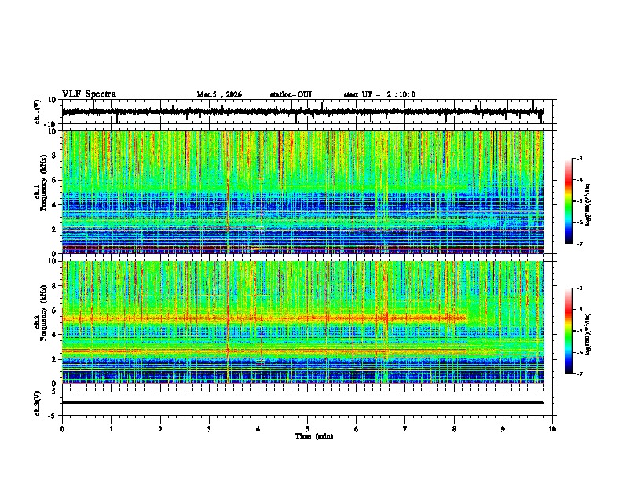Click the "2" tick on ch.2 frequency axis
This screenshot has width=622, height=481.
pyautogui.click(x=54, y=359)
